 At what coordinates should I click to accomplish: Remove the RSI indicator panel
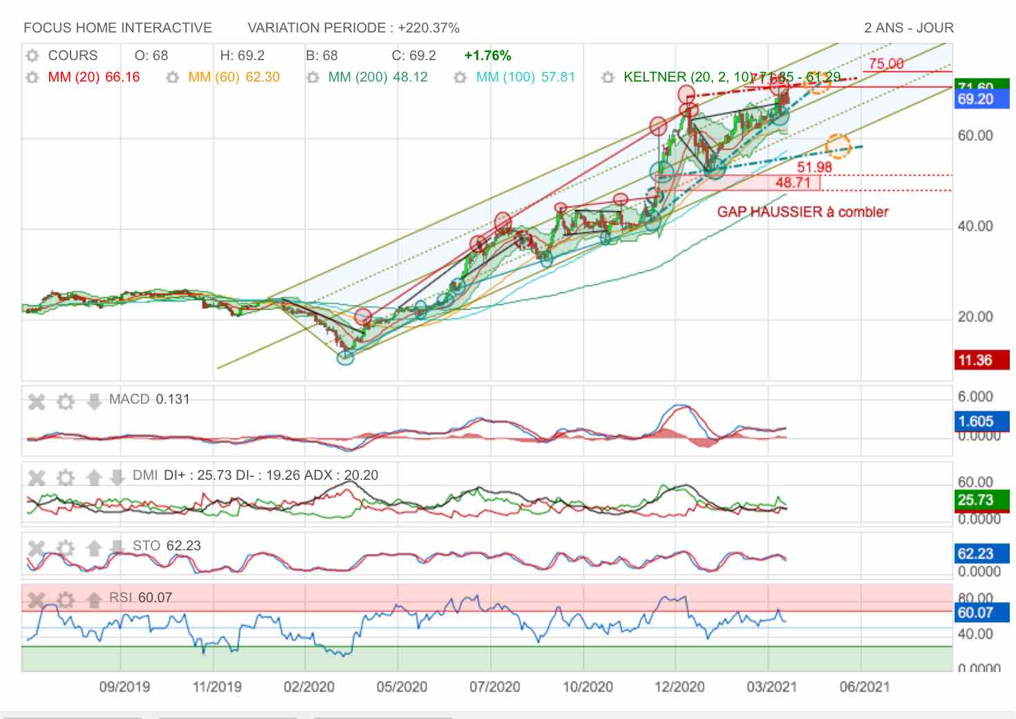point(37,599)
